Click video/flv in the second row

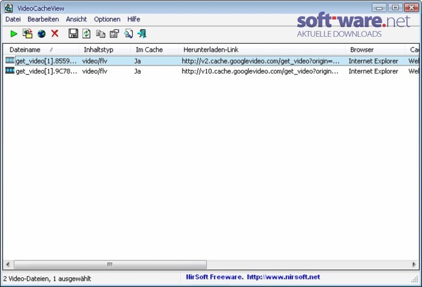tap(95, 71)
